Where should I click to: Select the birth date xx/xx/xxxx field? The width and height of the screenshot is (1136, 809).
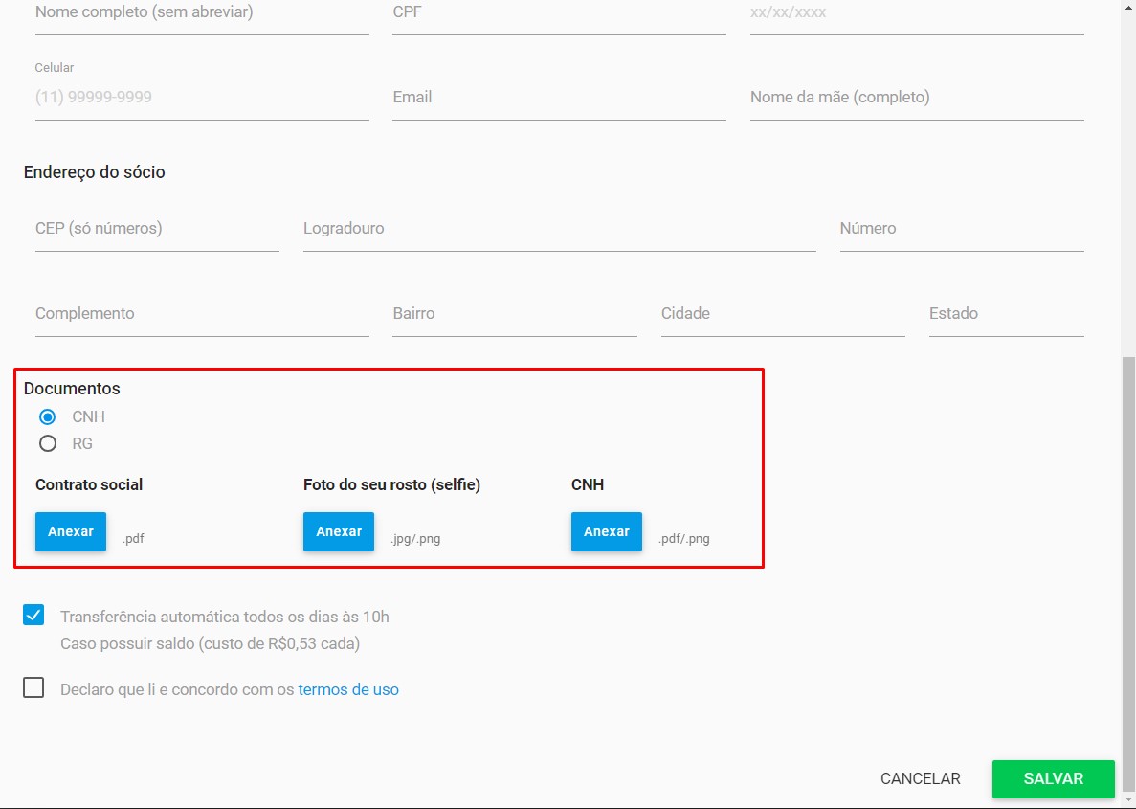(916, 14)
